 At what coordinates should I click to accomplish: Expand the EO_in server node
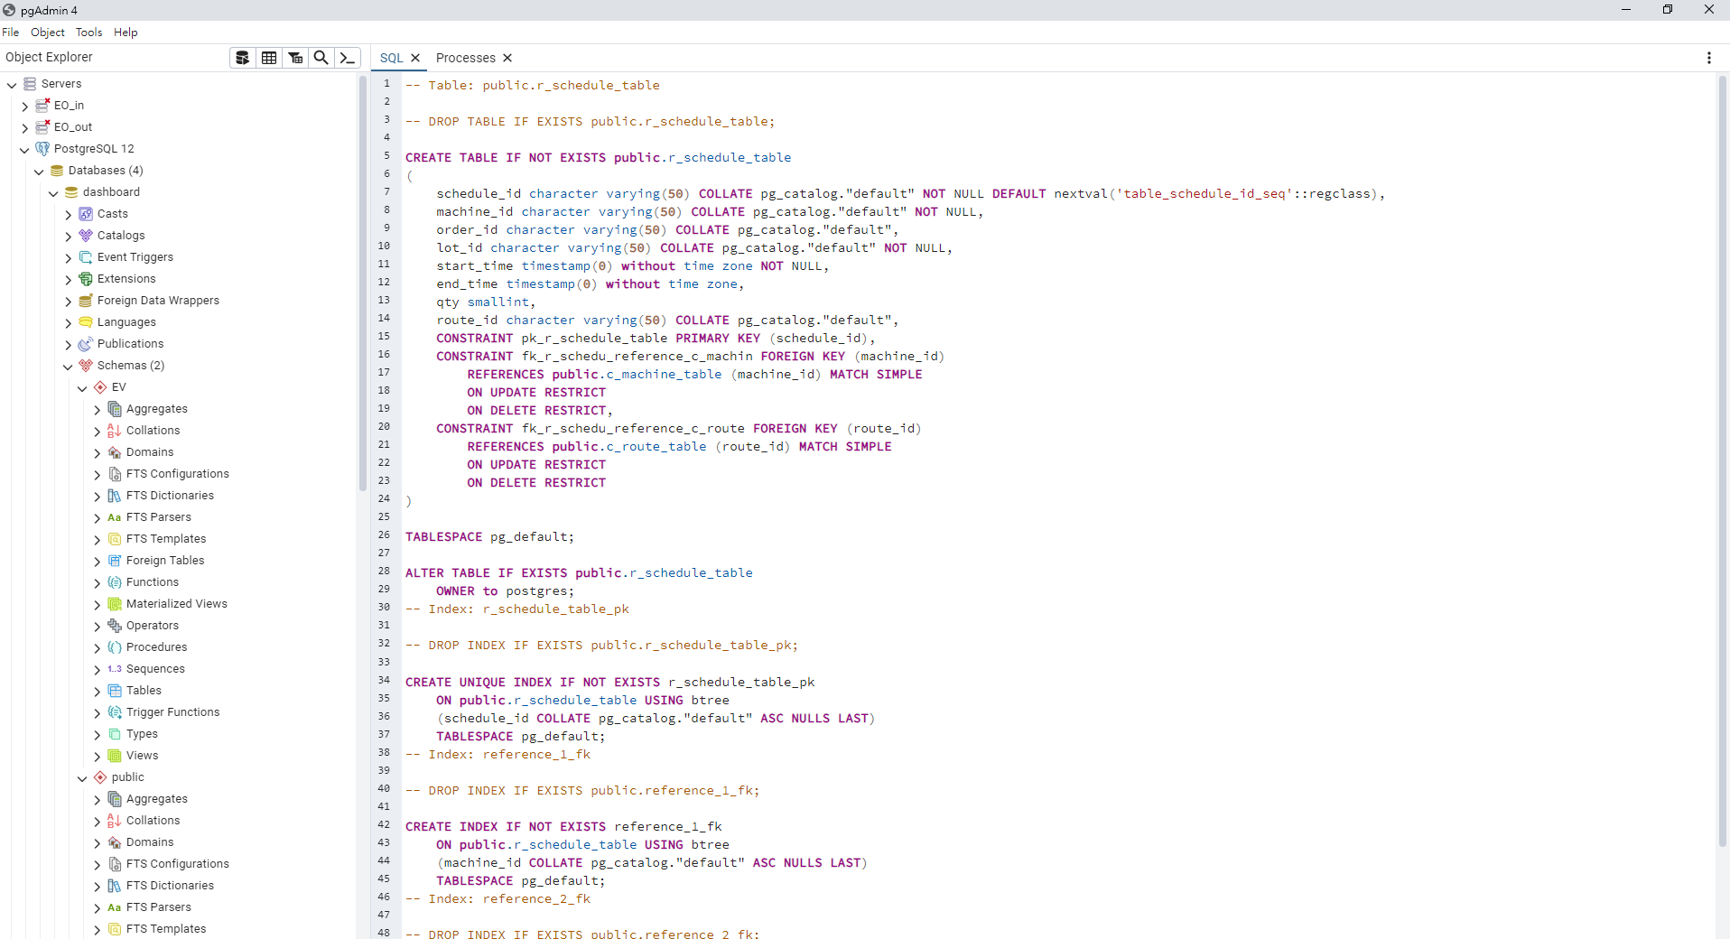point(25,106)
